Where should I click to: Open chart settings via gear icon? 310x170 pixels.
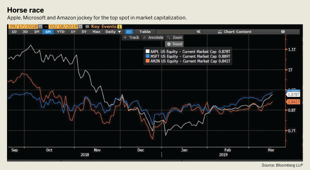pos(283,32)
